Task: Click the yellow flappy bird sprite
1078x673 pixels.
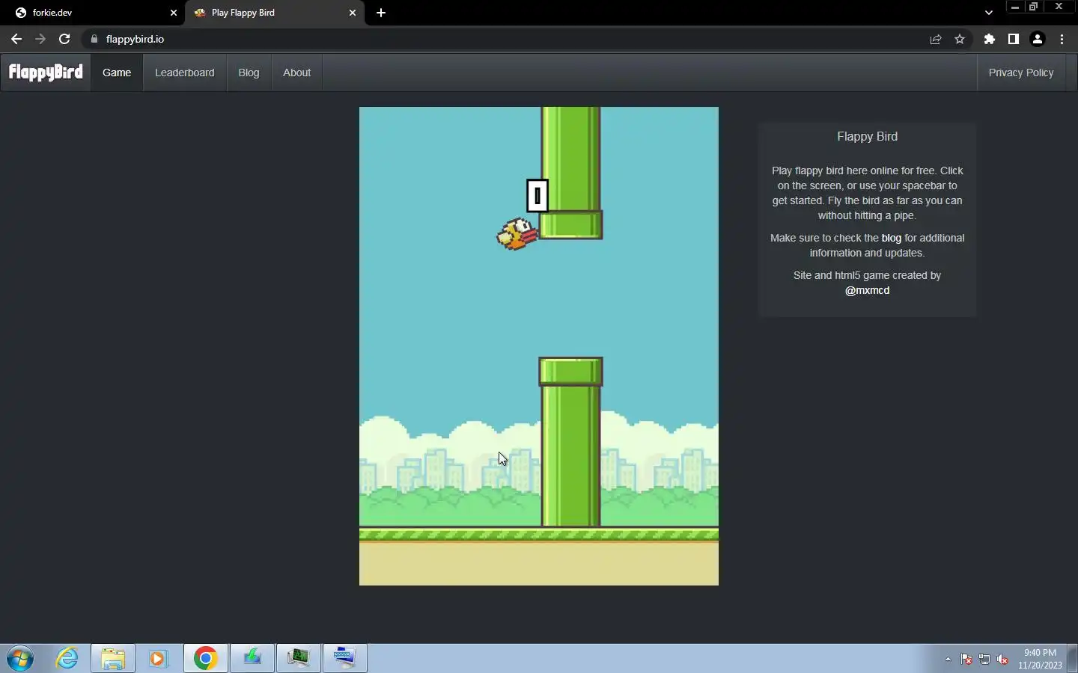Action: click(517, 233)
